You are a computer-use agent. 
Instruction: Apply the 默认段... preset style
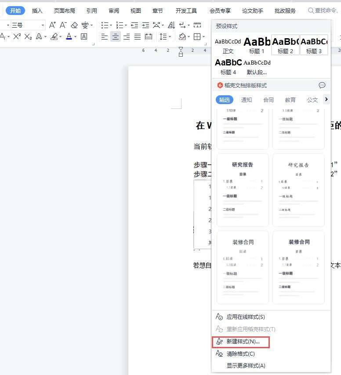pos(257,67)
